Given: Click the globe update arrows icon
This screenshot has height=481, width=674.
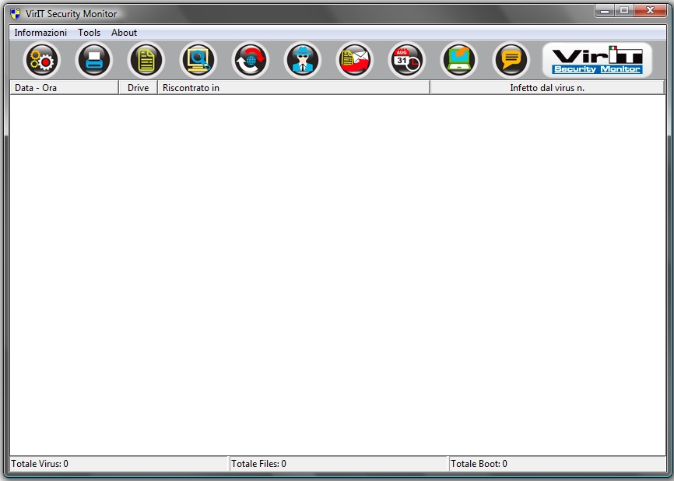Looking at the screenshot, I should click(250, 60).
